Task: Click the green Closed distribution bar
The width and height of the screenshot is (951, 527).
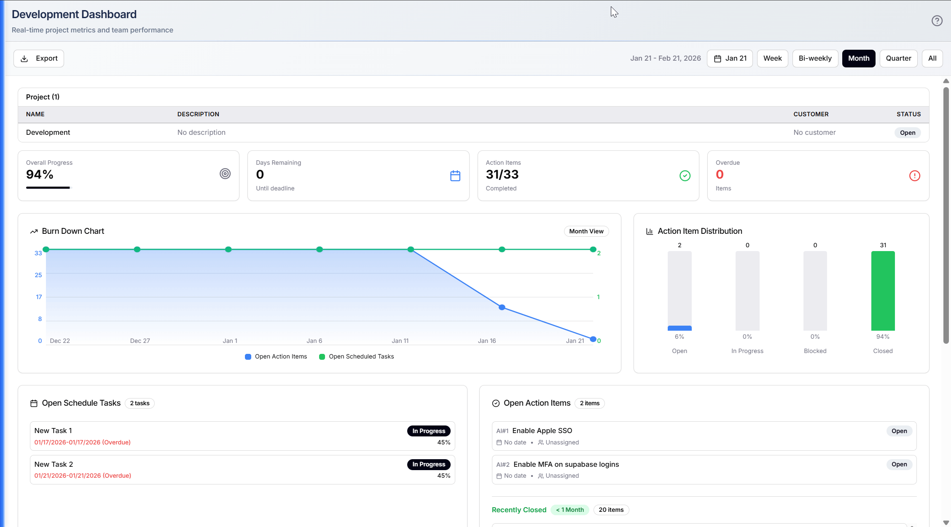Action: pyautogui.click(x=883, y=291)
